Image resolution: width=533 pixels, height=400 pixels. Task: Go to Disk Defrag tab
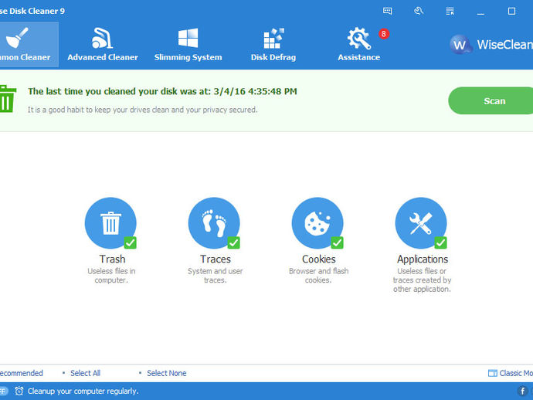[273, 45]
